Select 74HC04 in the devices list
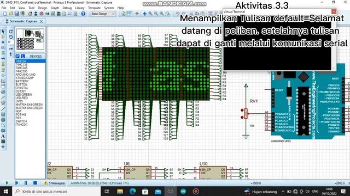This screenshot has width=350, height=196. tap(30, 61)
